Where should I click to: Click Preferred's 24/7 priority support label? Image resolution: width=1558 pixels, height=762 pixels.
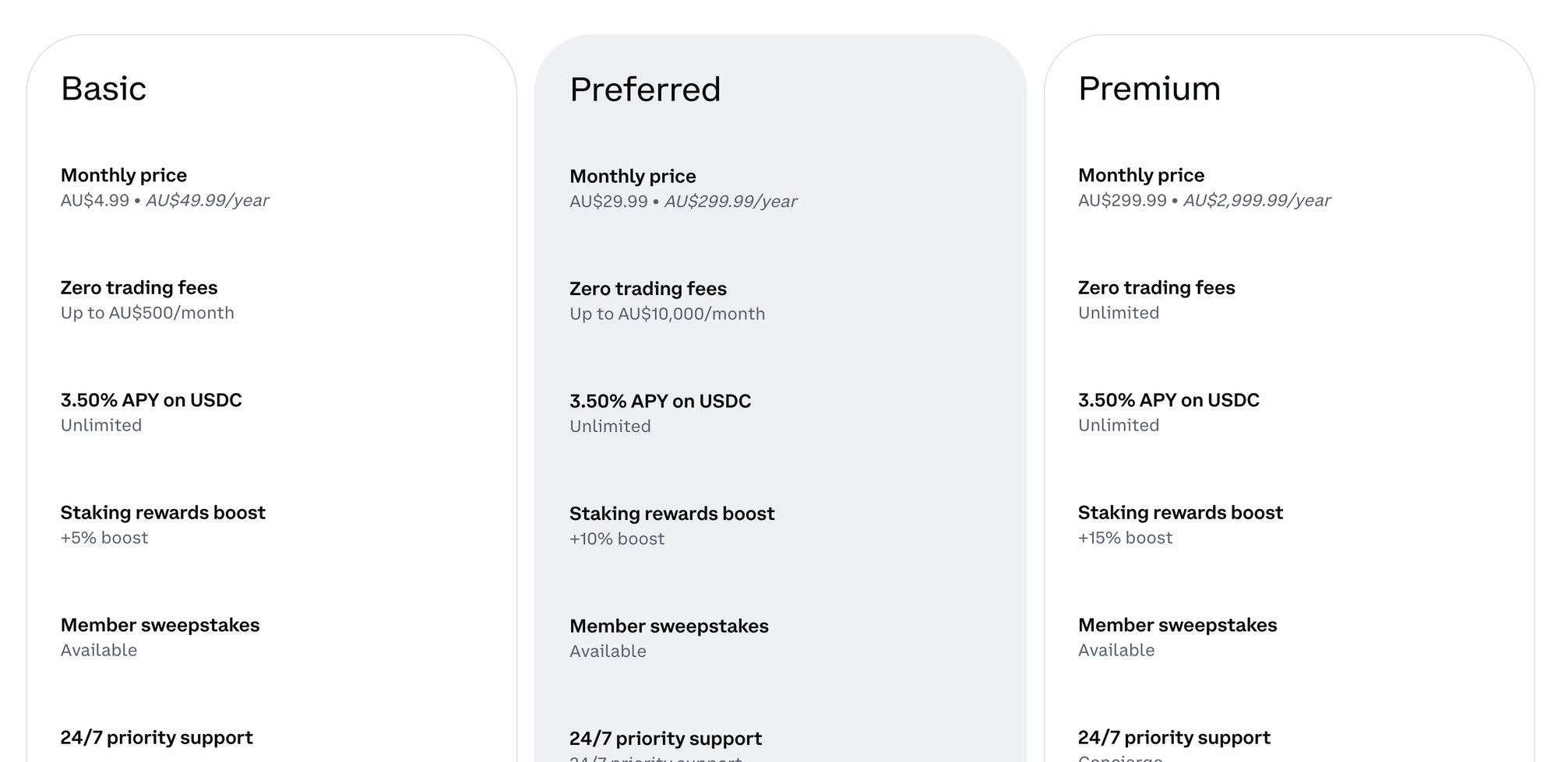[665, 739]
